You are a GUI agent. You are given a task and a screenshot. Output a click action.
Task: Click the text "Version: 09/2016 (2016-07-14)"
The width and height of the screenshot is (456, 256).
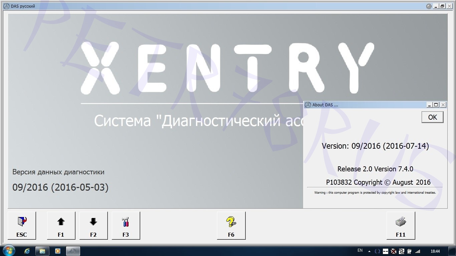click(375, 146)
